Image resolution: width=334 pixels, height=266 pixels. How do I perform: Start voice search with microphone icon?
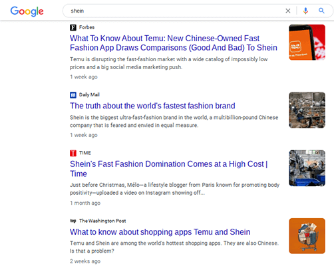[305, 11]
